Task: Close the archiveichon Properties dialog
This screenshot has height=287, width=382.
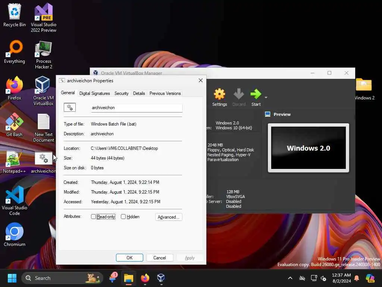Action: point(200,81)
